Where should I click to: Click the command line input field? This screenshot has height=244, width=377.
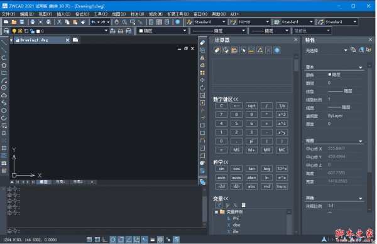[107, 231]
